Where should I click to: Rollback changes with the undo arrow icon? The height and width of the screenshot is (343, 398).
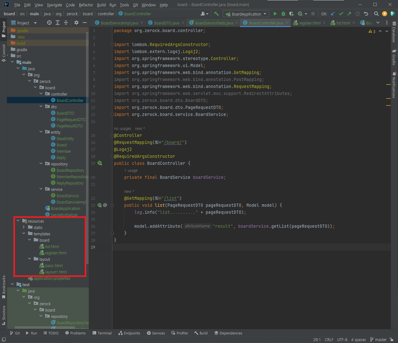click(366, 14)
